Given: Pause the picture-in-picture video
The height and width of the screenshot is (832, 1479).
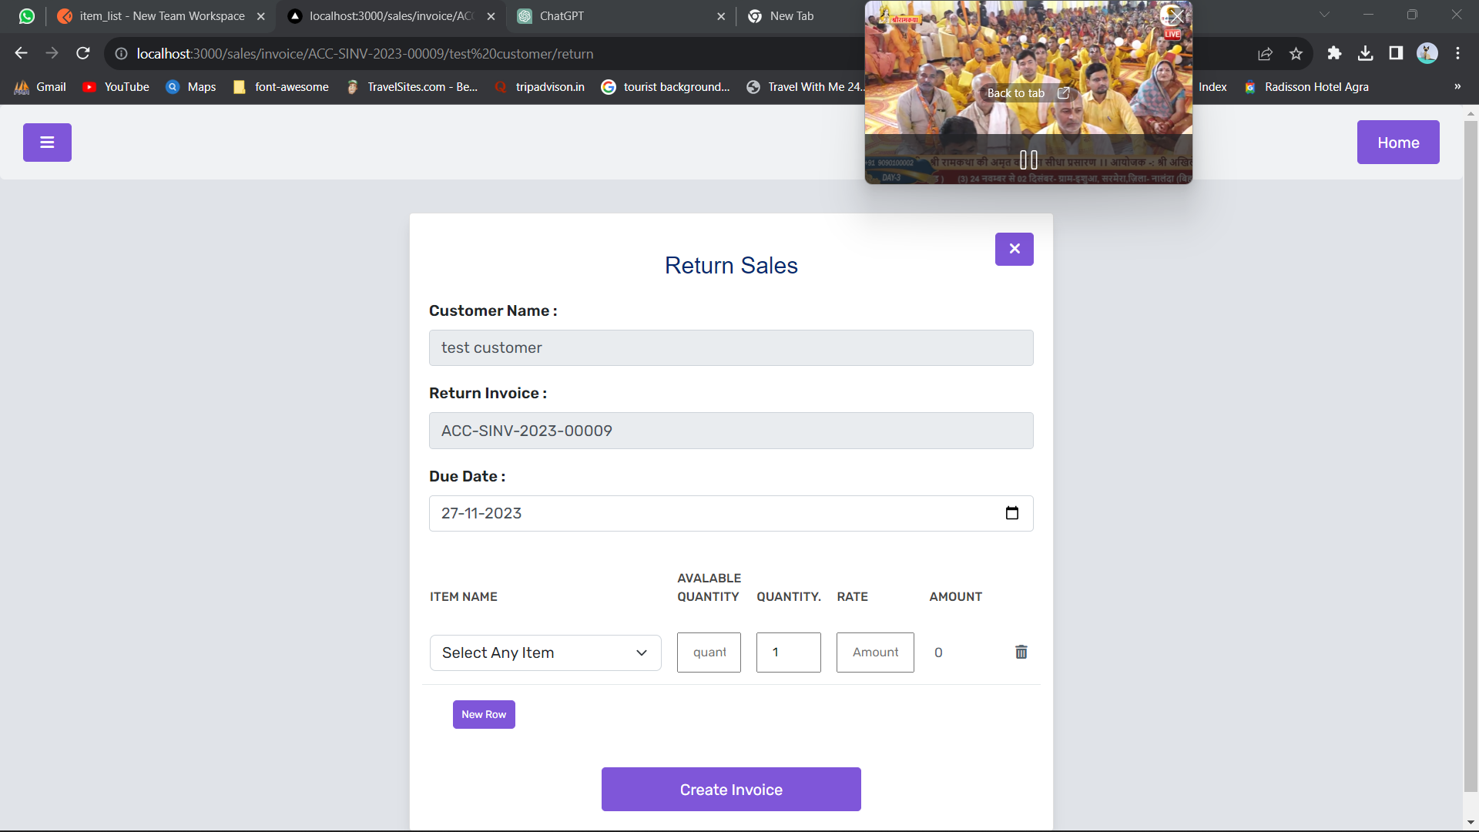Looking at the screenshot, I should pyautogui.click(x=1028, y=160).
